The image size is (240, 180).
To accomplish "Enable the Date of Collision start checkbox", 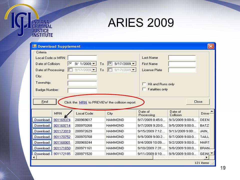I will coord(70,63).
